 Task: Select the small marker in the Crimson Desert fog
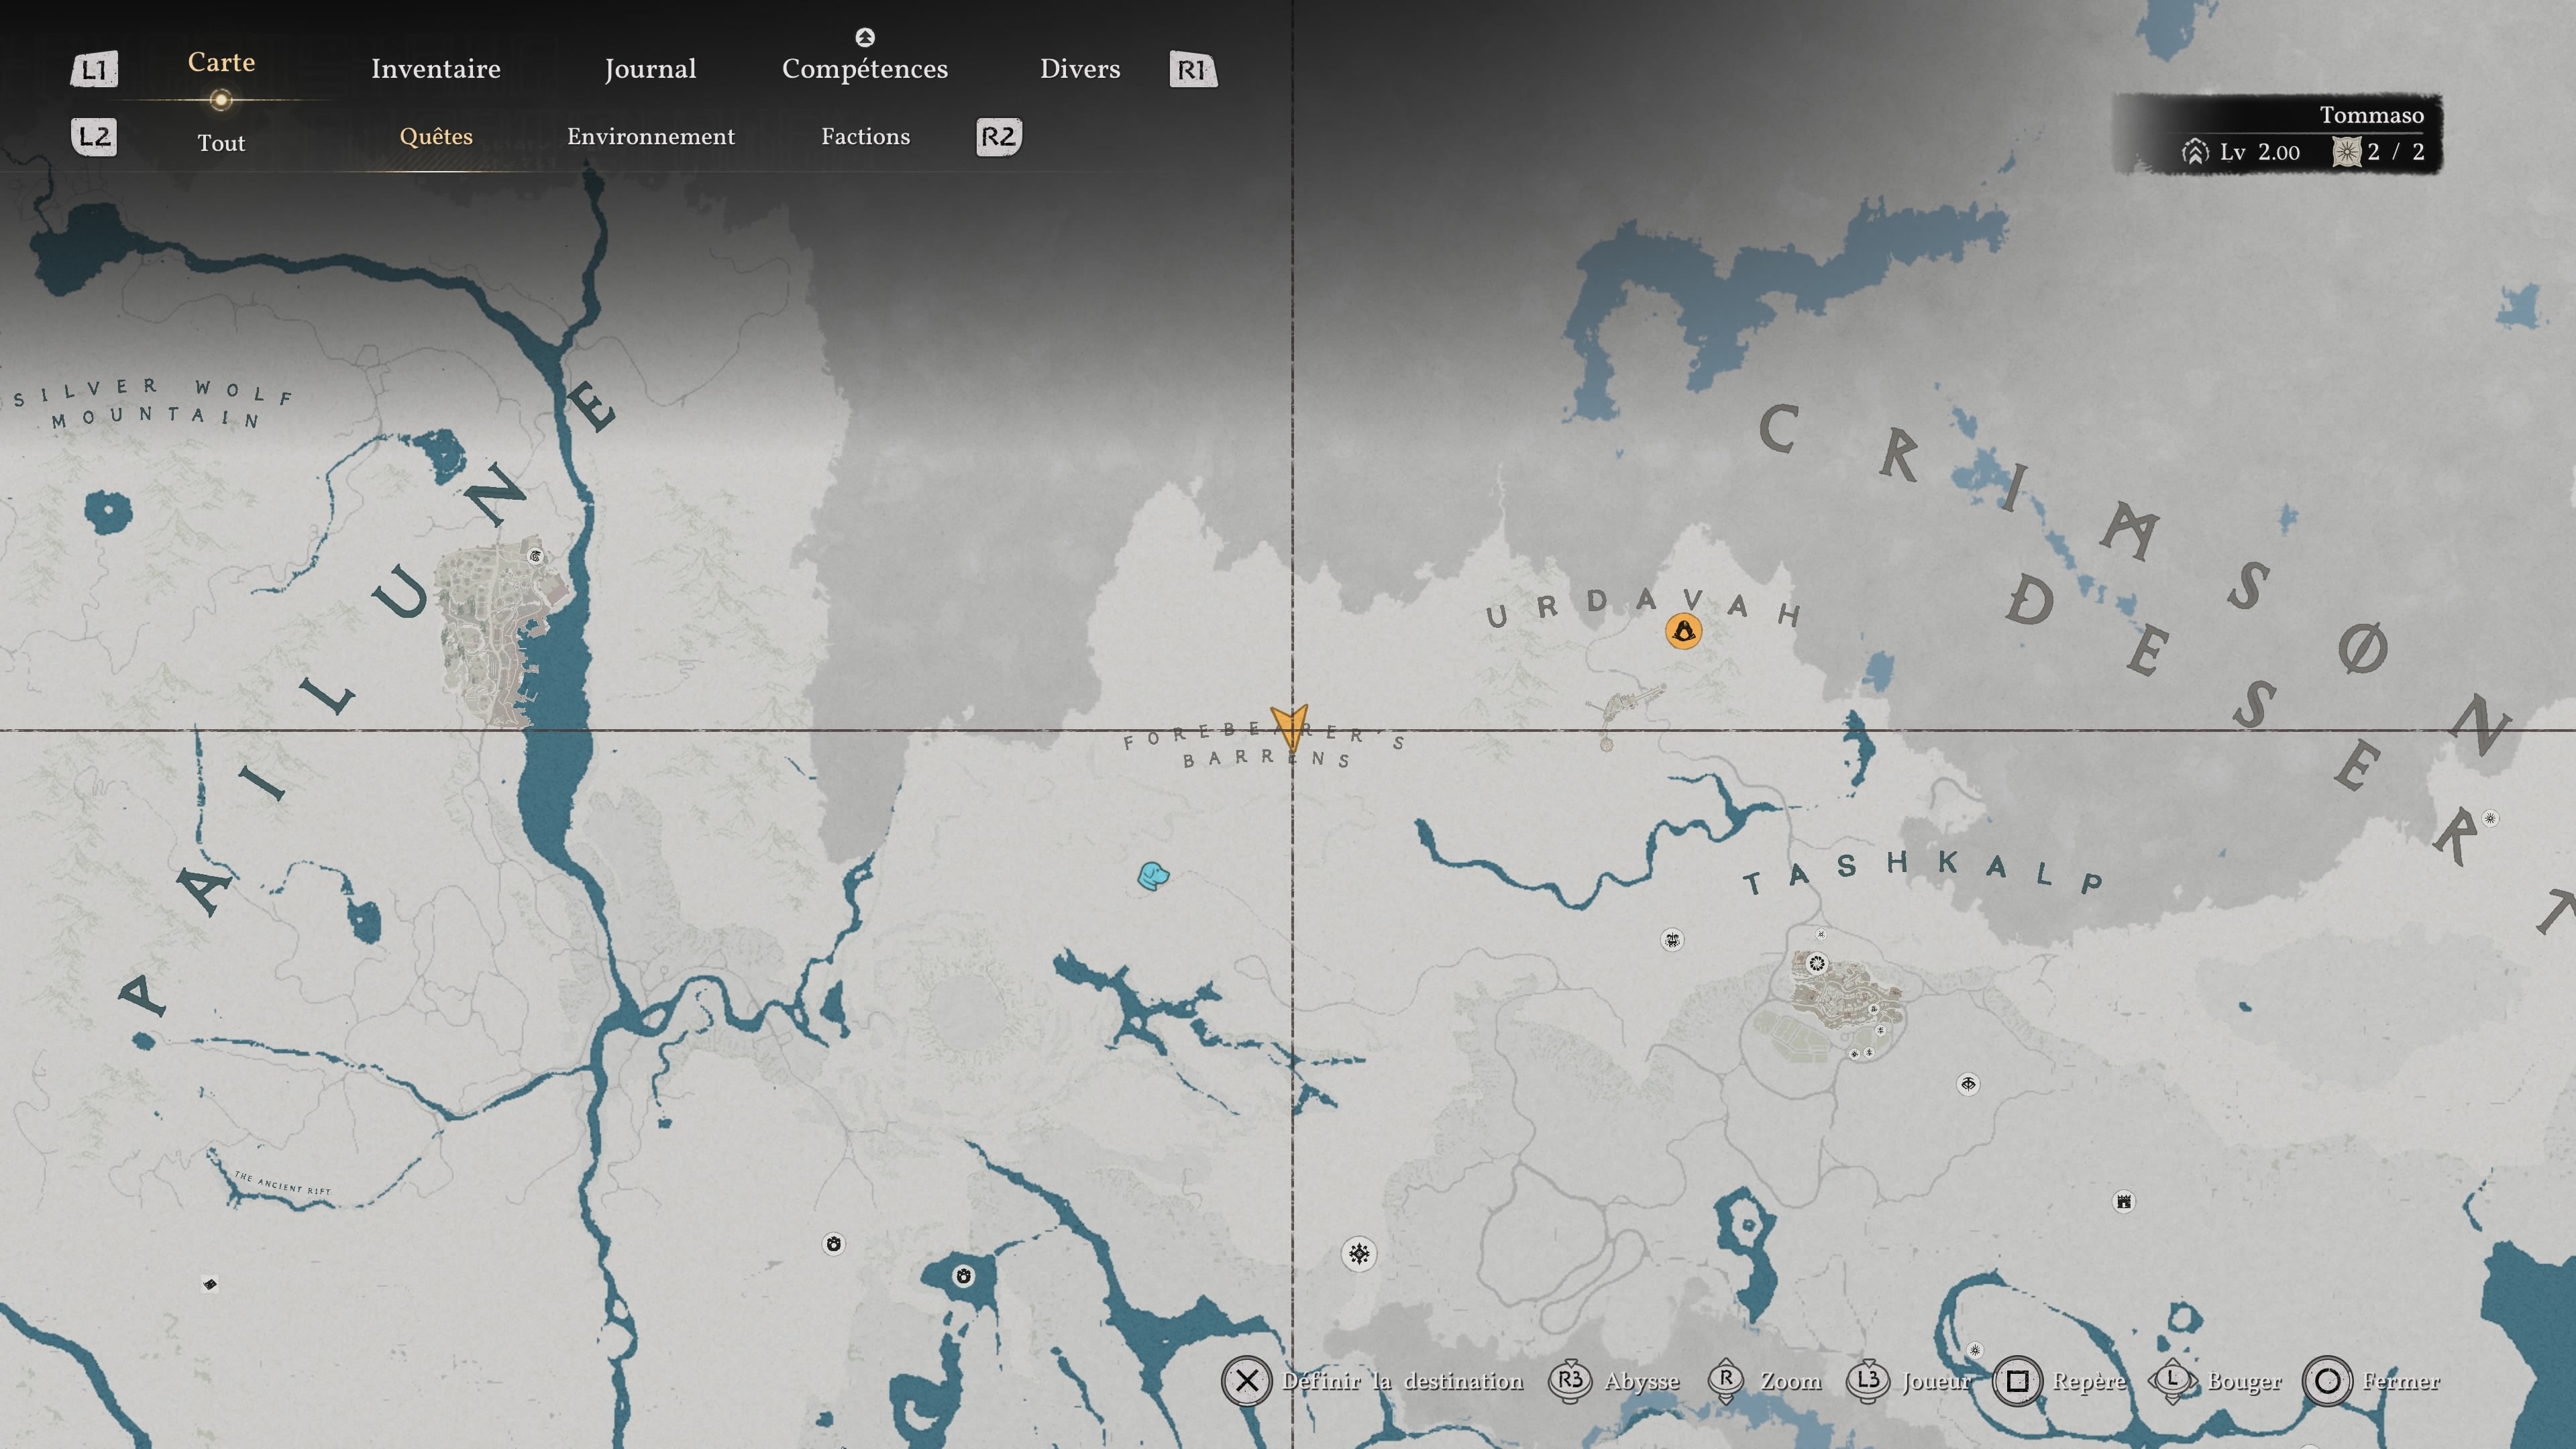pos(2490,818)
